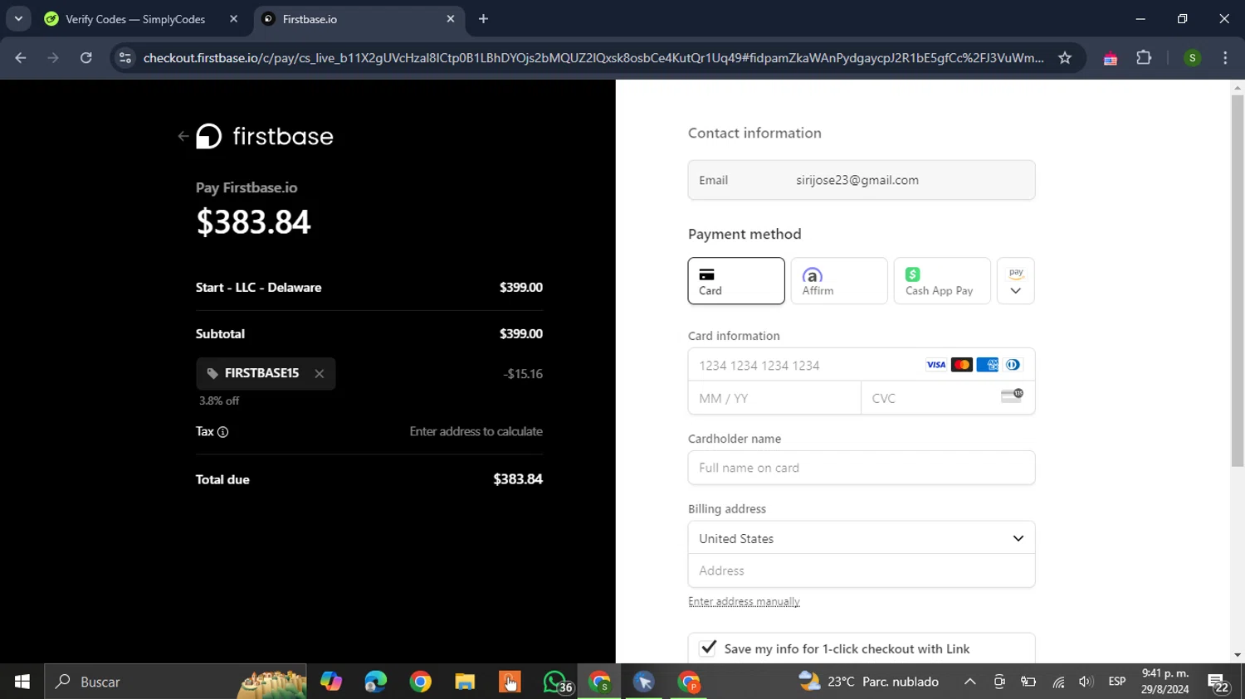Go back using the arrow beside firstbase logo
Image resolution: width=1245 pixels, height=699 pixels.
click(183, 136)
